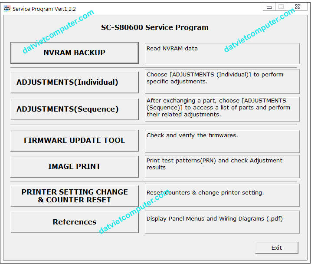Click the 'Check and verify the firmwares' description
This screenshot has width=311, height=264.
coord(192,135)
